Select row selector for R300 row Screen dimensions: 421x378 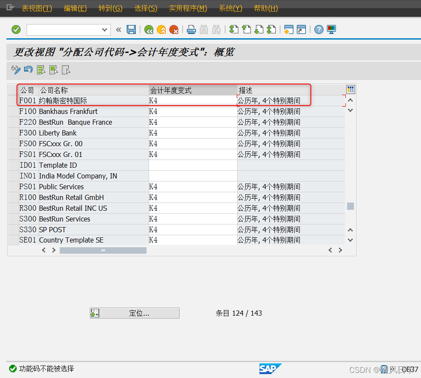13,208
